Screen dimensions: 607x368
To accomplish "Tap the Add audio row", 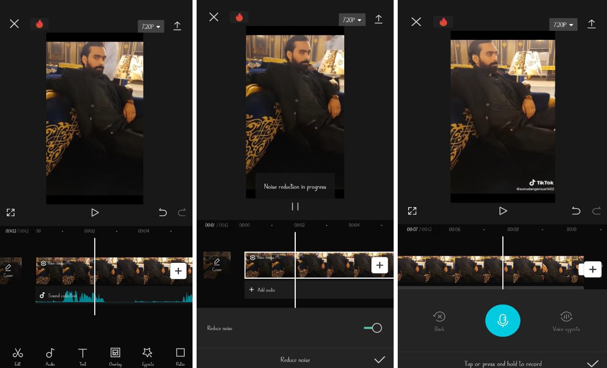I will point(319,290).
